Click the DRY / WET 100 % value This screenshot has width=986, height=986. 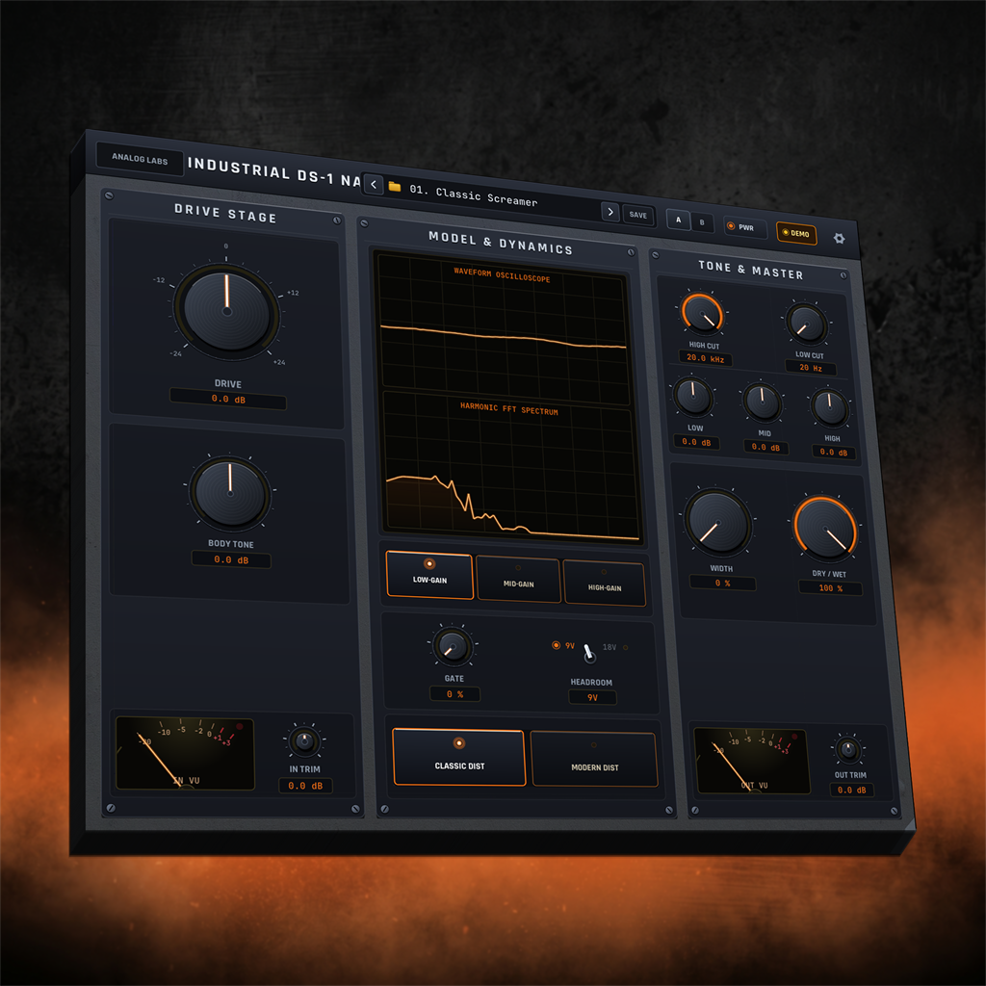click(830, 588)
